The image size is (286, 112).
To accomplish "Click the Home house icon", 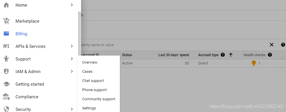I will [x=6, y=5].
